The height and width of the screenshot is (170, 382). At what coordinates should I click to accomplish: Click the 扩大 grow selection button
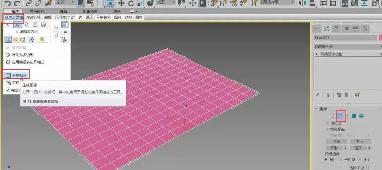point(360,141)
